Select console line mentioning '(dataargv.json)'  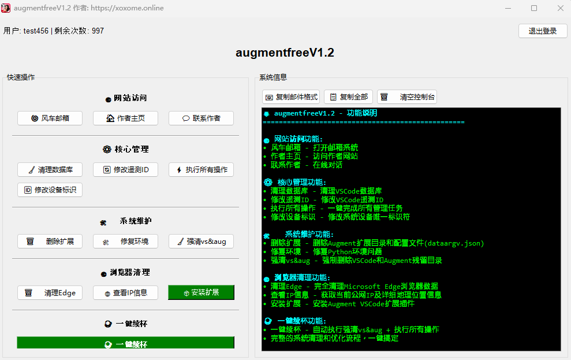pos(377,243)
